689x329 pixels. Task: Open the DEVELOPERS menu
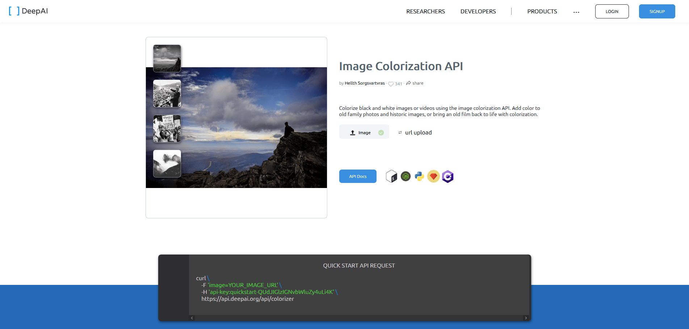478,12
